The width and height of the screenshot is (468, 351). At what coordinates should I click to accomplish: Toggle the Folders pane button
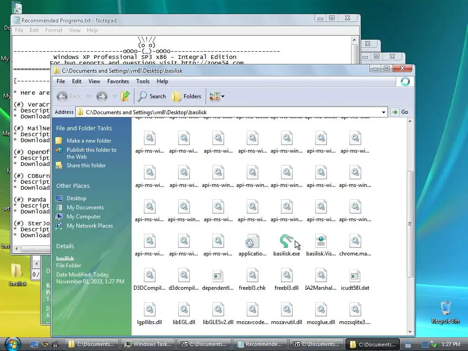(x=187, y=96)
